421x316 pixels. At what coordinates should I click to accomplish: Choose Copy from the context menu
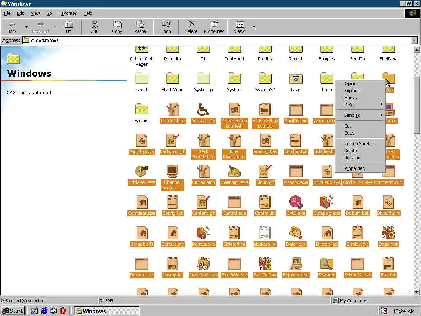[x=360, y=133]
